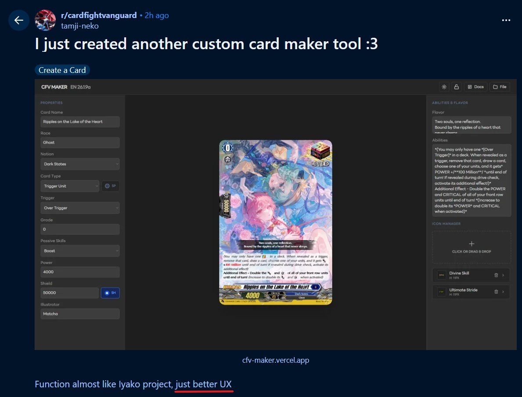Toggle the SP option beside Card Type
Viewport: 522px width, 397px height.
[x=110, y=186]
